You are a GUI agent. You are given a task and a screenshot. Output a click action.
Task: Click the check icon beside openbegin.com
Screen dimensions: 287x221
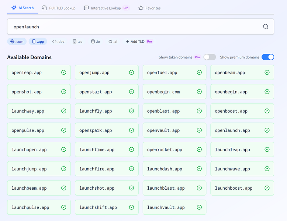click(199, 92)
